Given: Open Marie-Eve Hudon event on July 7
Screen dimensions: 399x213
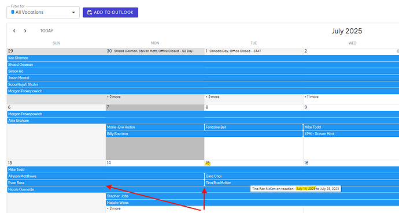Looking at the screenshot, I should click(155, 127).
